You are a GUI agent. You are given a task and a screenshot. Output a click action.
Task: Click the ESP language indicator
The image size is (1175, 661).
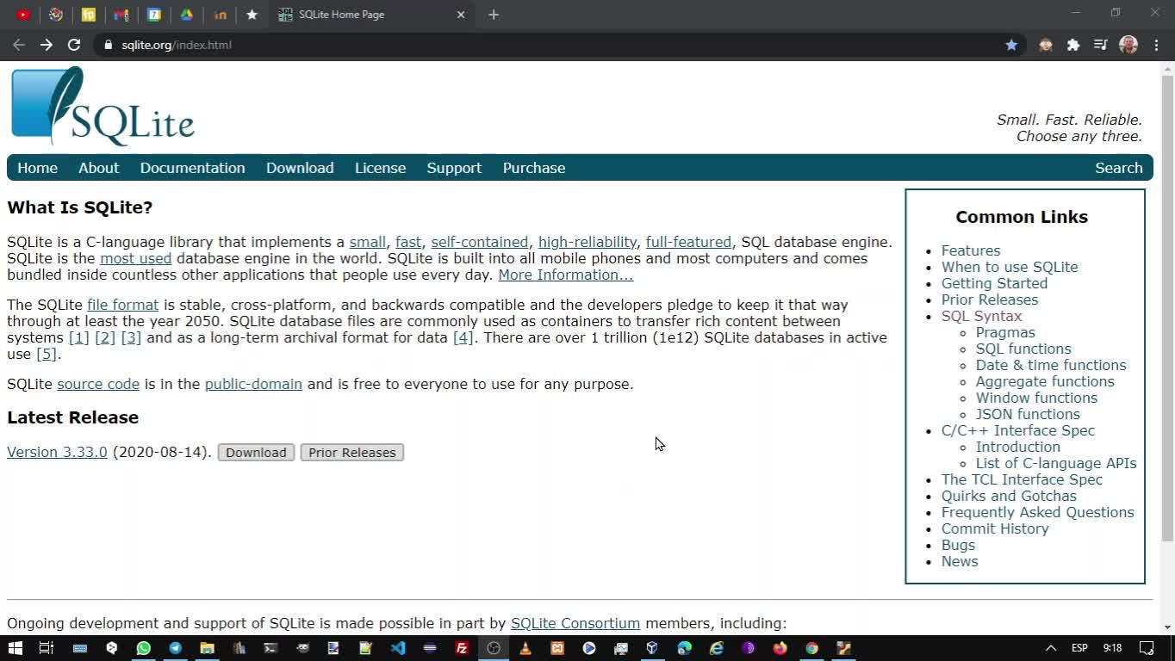click(x=1079, y=648)
